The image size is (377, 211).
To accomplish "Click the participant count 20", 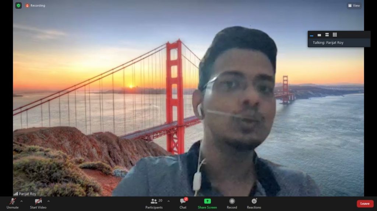I will [161, 200].
